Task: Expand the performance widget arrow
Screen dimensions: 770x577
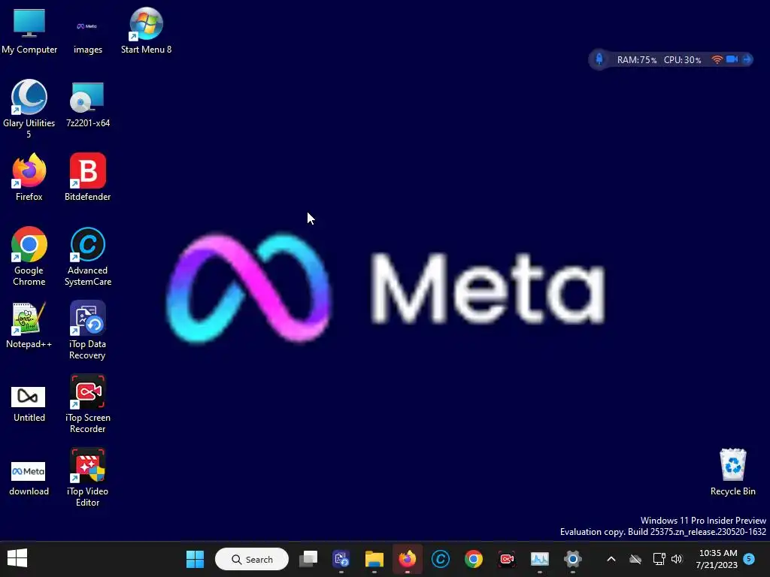Action: click(x=747, y=59)
